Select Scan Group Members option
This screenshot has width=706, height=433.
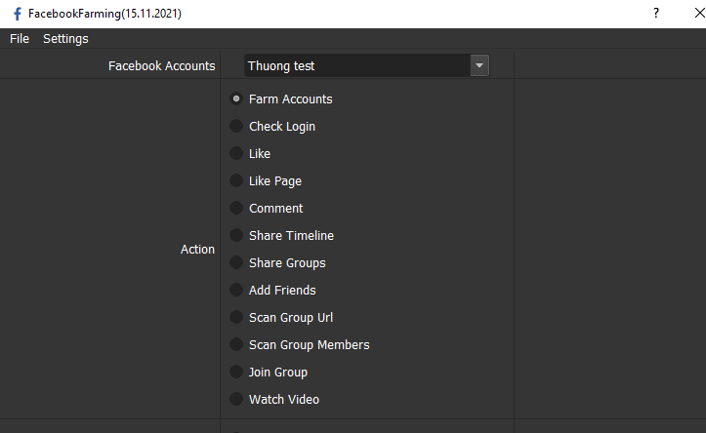click(236, 344)
